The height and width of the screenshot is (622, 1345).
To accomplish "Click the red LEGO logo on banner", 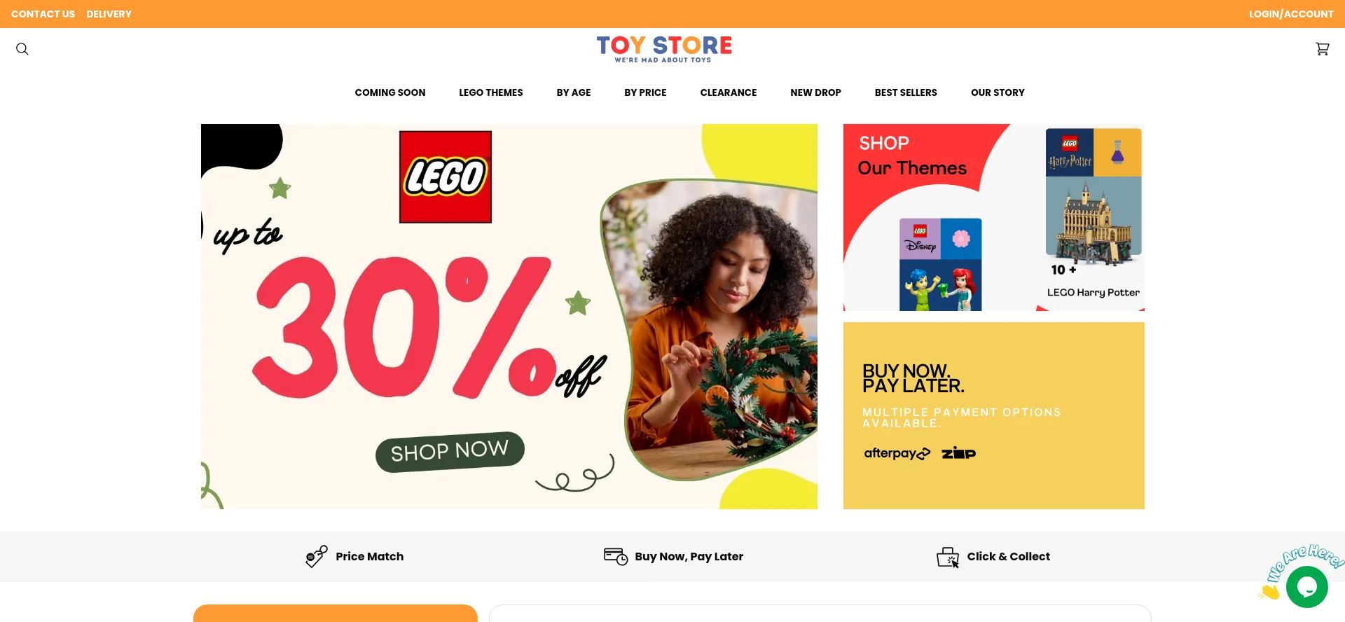I will point(446,177).
